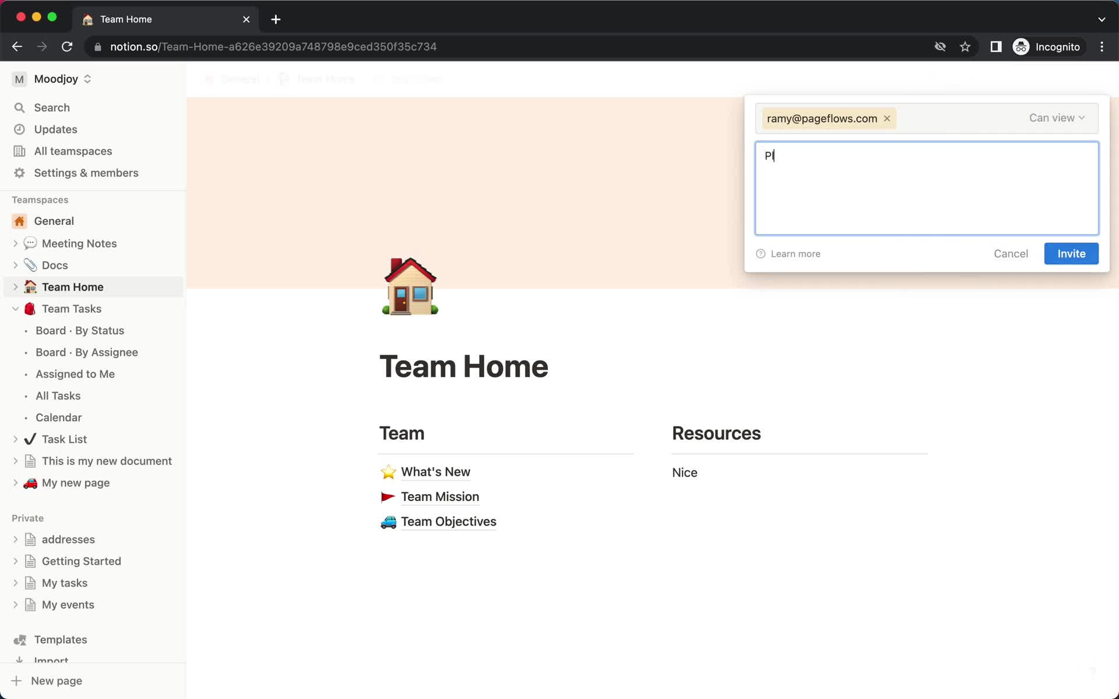The width and height of the screenshot is (1119, 699).
Task: Change permission from Can view dropdown
Action: (1057, 118)
